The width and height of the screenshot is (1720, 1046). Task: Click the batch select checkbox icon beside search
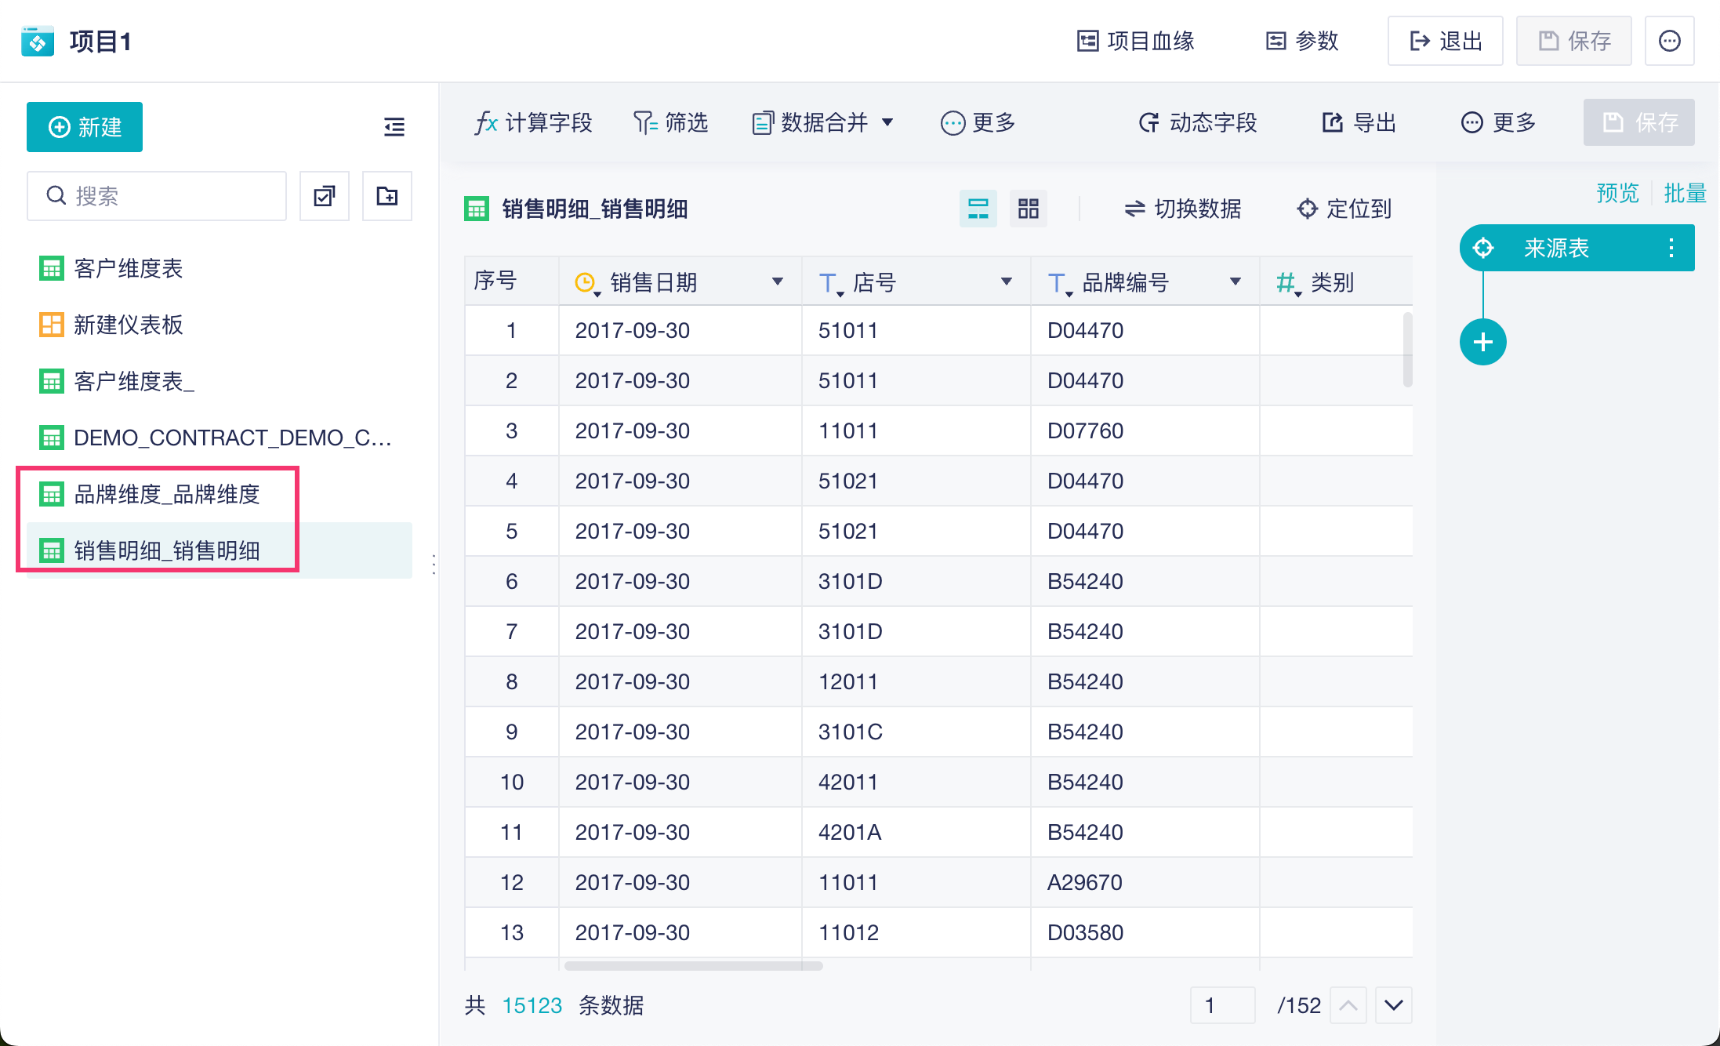click(324, 196)
